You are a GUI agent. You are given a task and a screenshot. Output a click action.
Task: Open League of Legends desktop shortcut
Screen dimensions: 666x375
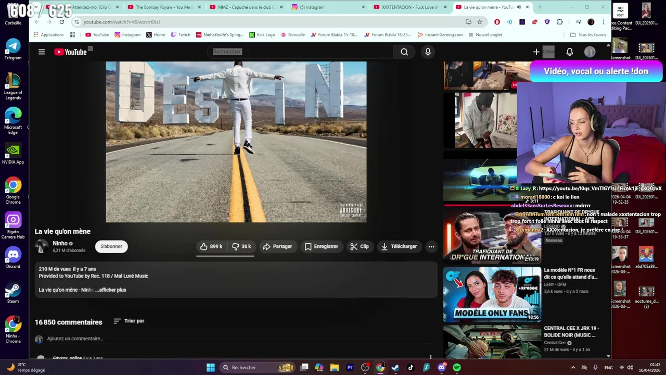coord(13,86)
